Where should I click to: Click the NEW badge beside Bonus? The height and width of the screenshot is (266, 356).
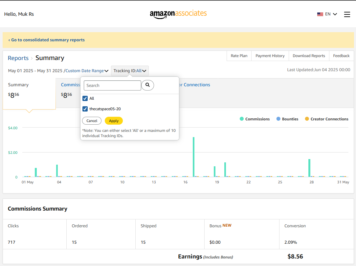(x=227, y=225)
